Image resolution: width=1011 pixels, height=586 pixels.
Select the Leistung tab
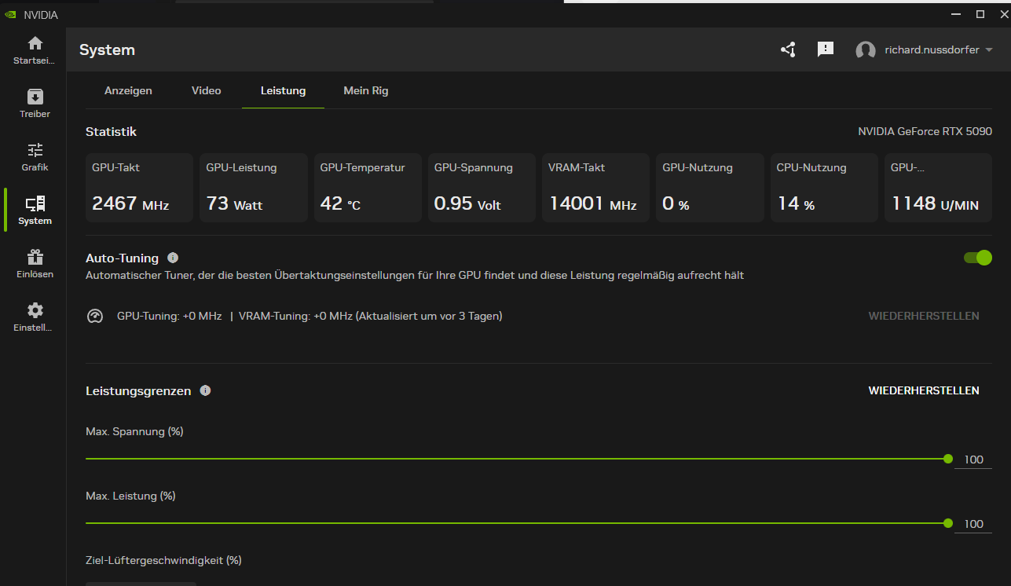[283, 90]
